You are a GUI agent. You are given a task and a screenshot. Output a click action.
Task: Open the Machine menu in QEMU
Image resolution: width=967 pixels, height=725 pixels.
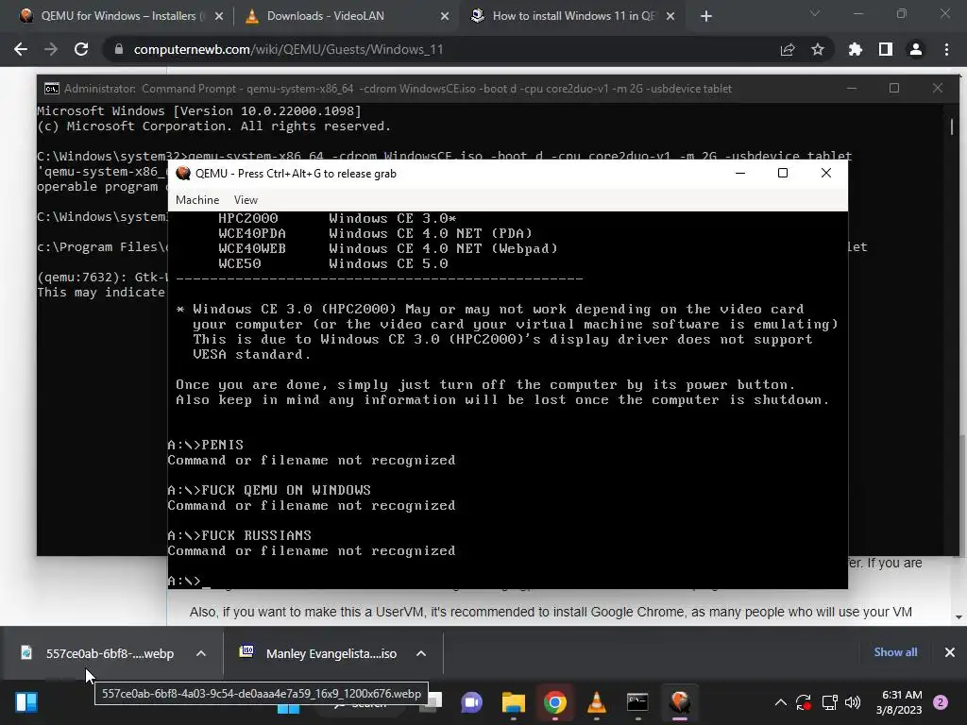click(x=197, y=200)
